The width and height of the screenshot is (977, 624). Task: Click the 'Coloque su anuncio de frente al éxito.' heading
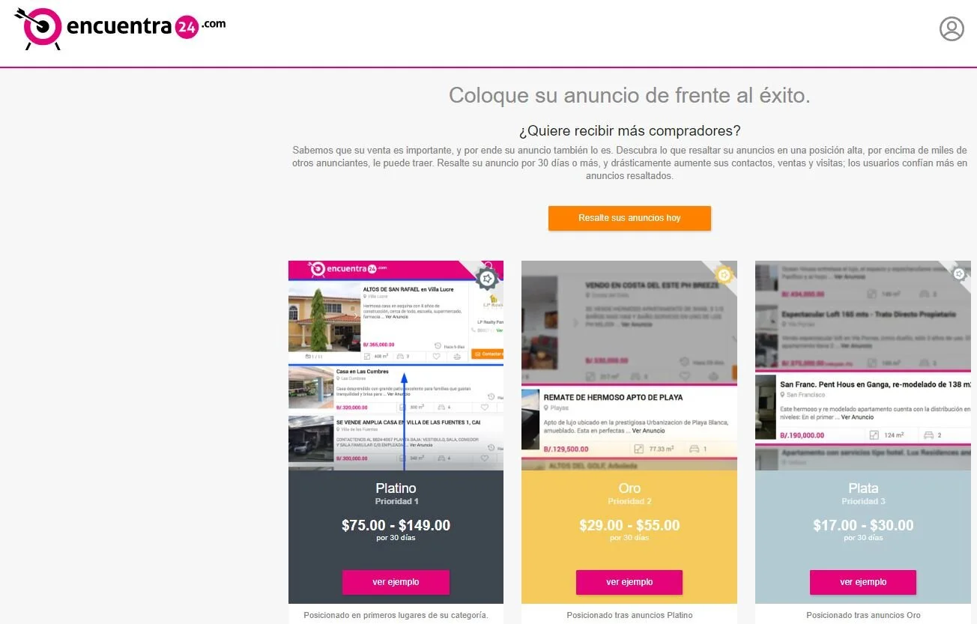click(629, 95)
